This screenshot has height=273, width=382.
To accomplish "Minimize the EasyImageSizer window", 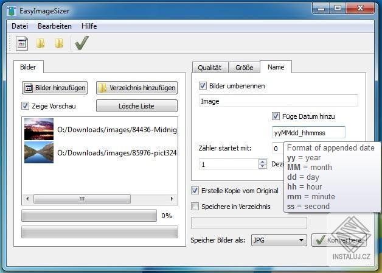I will tap(321, 9).
